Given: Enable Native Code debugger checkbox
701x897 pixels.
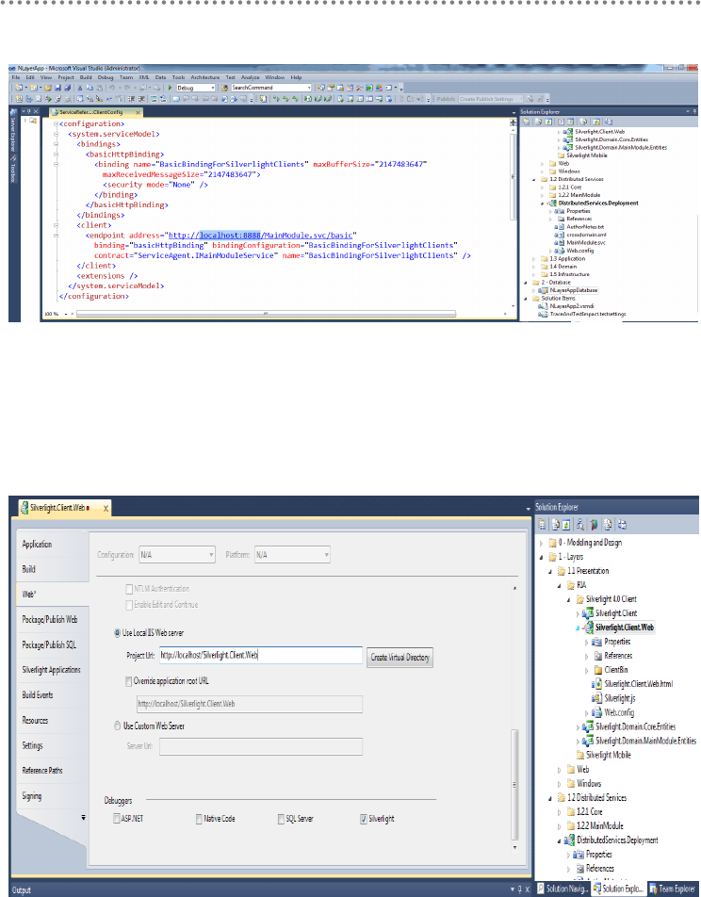Looking at the screenshot, I should click(199, 819).
